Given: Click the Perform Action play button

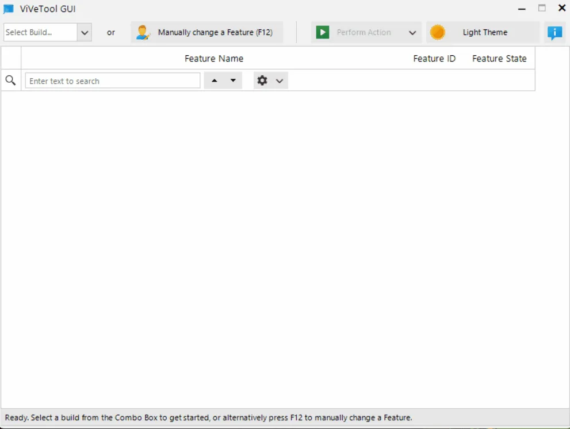Looking at the screenshot, I should tap(323, 32).
